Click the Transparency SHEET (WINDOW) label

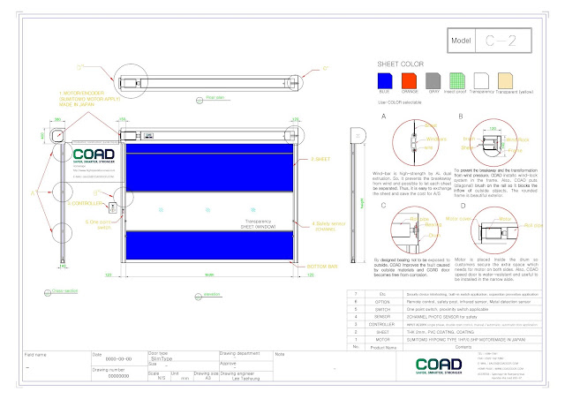pyautogui.click(x=258, y=224)
